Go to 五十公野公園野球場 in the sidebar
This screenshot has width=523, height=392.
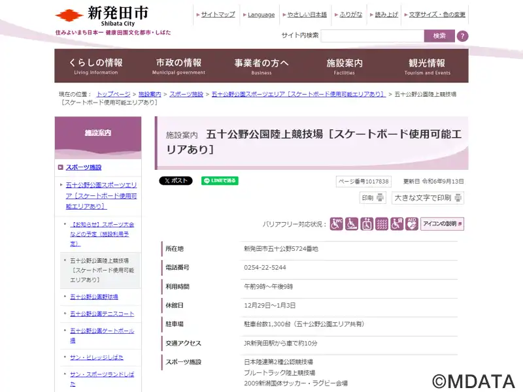pyautogui.click(x=94, y=297)
